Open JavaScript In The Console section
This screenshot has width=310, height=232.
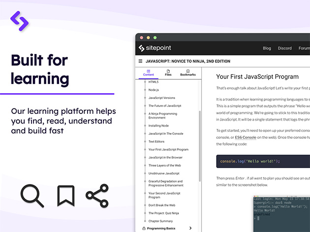[x=166, y=133]
